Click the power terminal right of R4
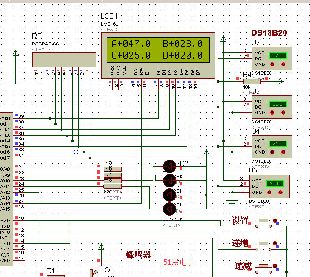 coord(280,81)
